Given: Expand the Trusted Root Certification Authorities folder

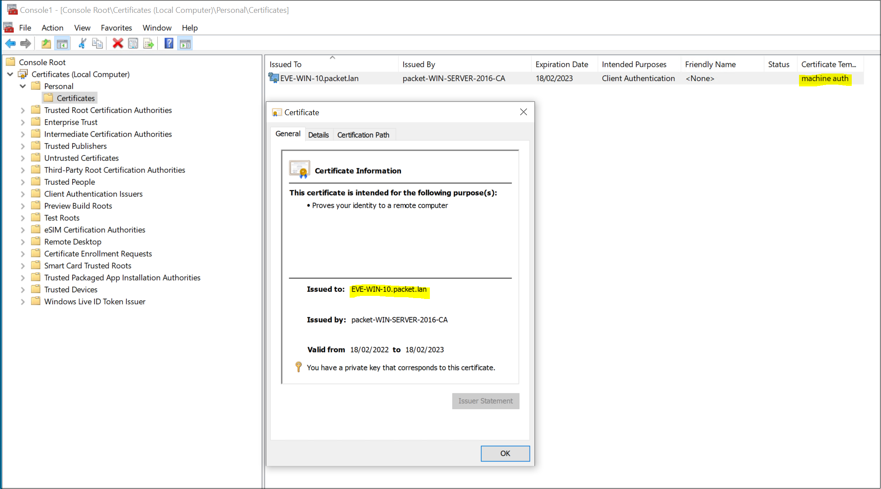Looking at the screenshot, I should pyautogui.click(x=23, y=110).
